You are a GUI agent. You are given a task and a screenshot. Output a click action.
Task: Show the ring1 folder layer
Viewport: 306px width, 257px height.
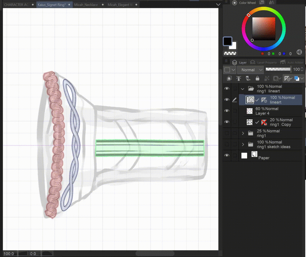point(227,133)
